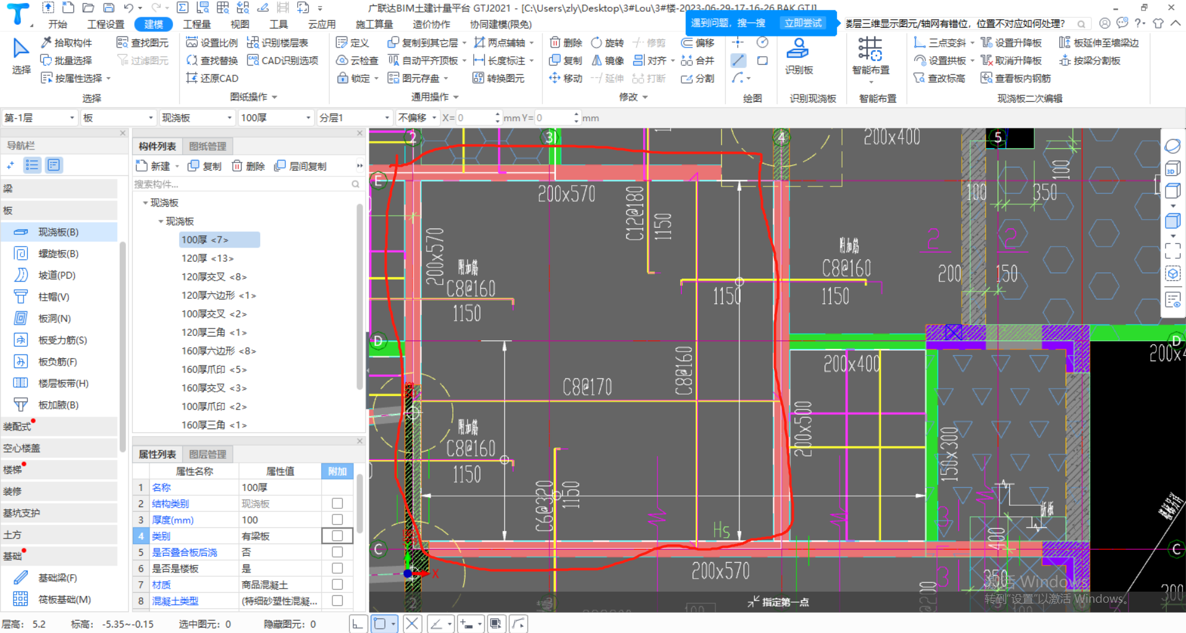Open the 不偏移 offset dropdown
1186x633 pixels.
417,117
